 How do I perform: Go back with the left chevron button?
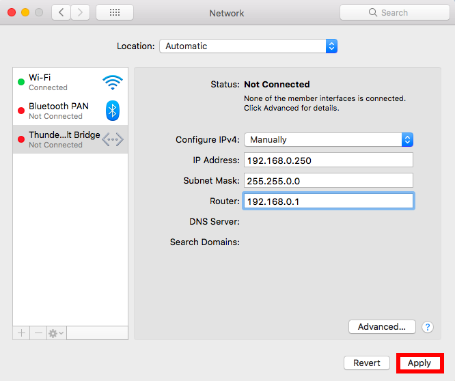pos(61,12)
